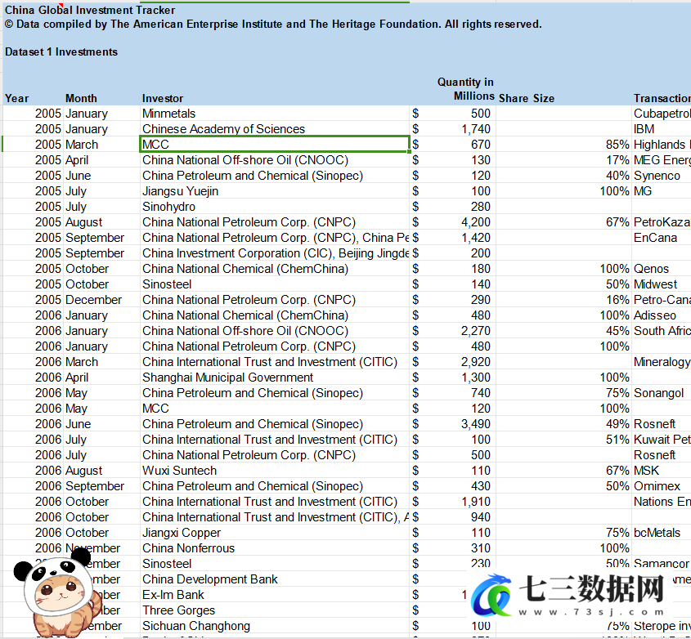Click the Year column header
Screen dimensions: 691x639
(16, 98)
